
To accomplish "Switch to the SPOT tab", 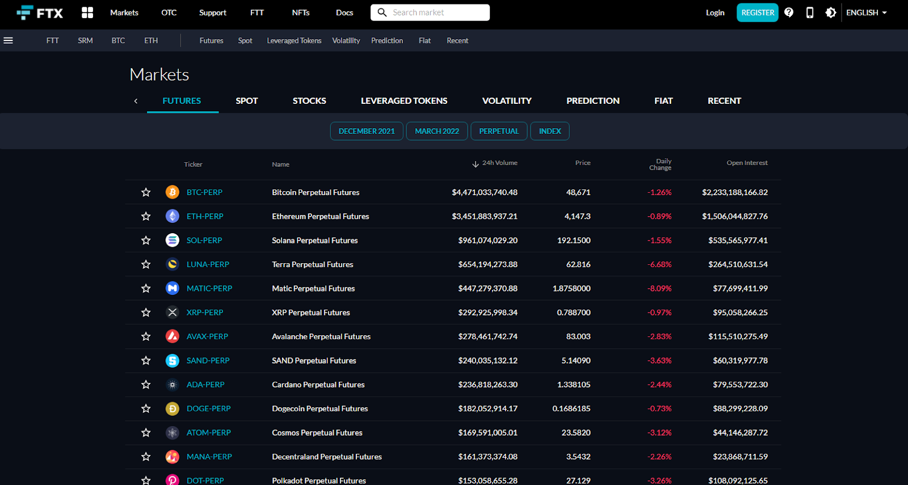I will point(247,101).
